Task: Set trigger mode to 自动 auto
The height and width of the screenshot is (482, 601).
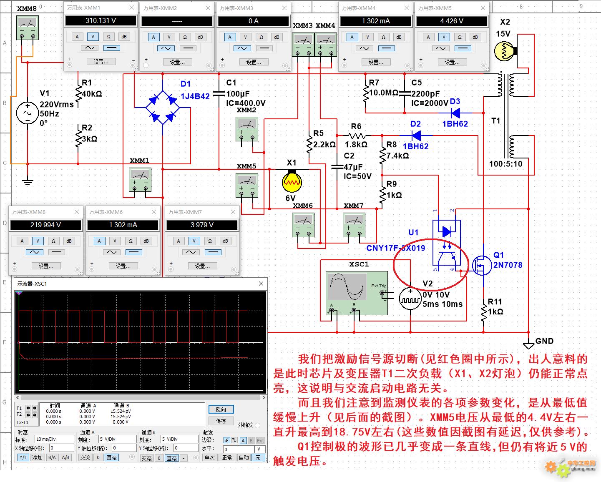Action: 244,457
